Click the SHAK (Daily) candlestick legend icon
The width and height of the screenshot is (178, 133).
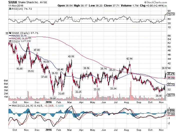point(10,33)
